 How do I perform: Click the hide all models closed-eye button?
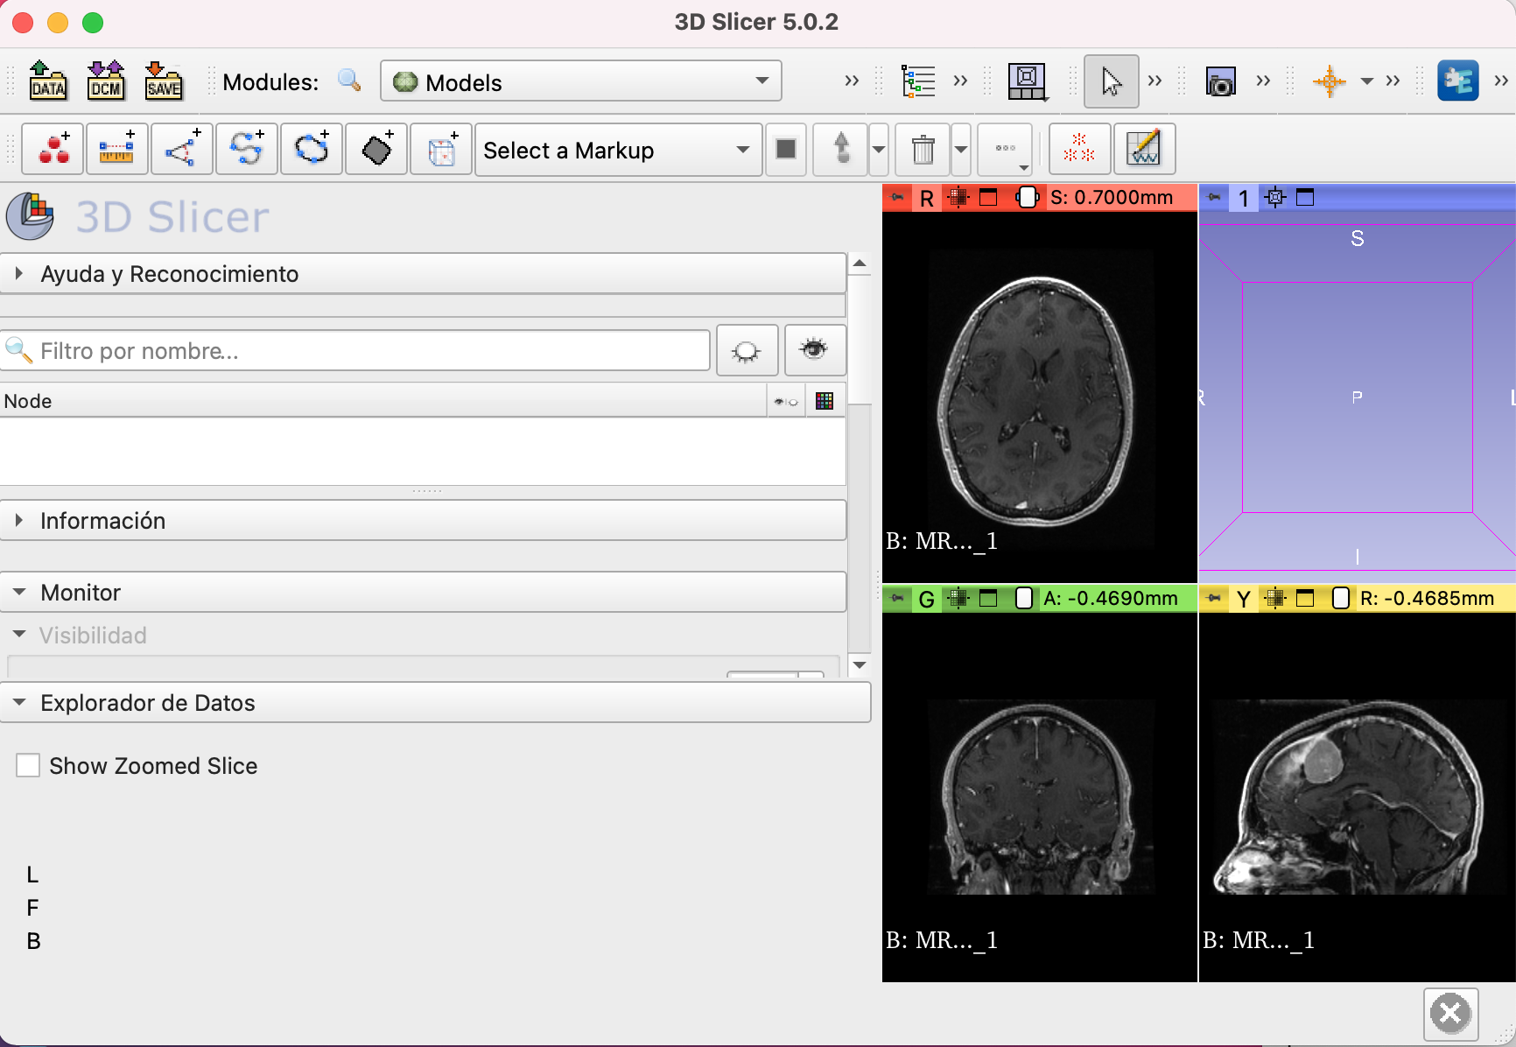coord(747,350)
